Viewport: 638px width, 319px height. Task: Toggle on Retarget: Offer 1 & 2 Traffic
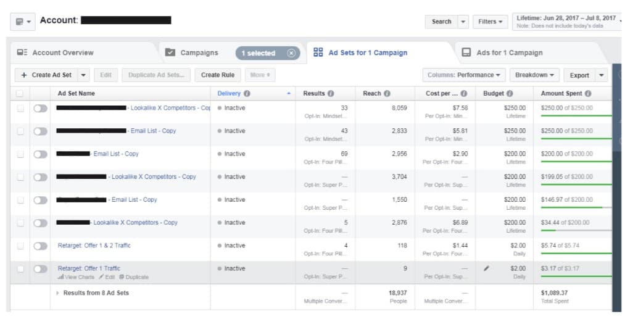coord(40,246)
